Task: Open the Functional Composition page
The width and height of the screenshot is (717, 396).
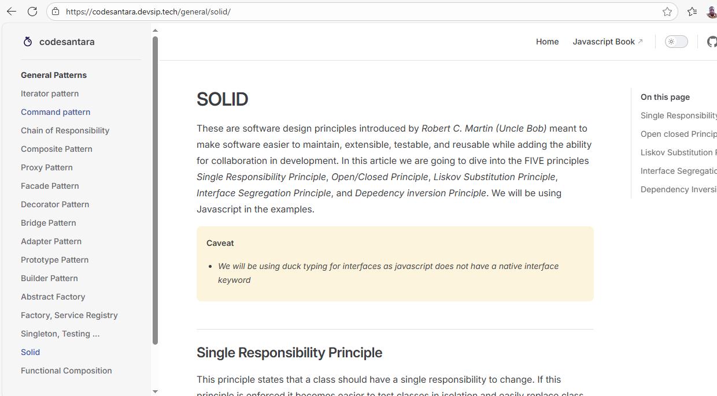Action: [x=66, y=371]
